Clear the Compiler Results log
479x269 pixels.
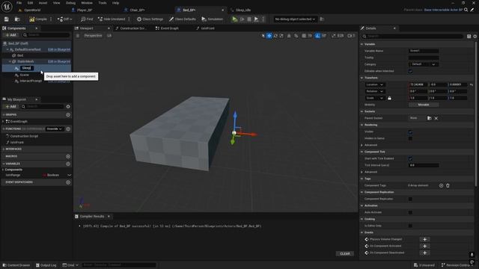tap(345, 254)
